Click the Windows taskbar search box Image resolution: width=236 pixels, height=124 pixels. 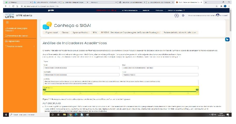click(29, 115)
